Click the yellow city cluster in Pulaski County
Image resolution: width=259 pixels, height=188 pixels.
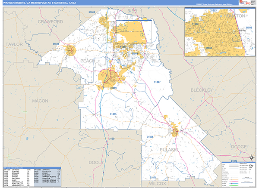[x=176, y=129]
